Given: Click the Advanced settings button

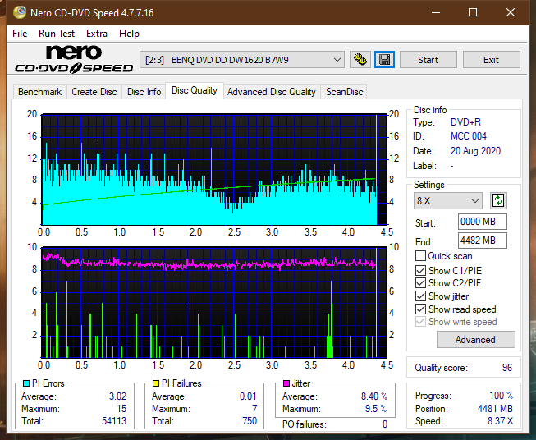Looking at the screenshot, I should 475,340.
